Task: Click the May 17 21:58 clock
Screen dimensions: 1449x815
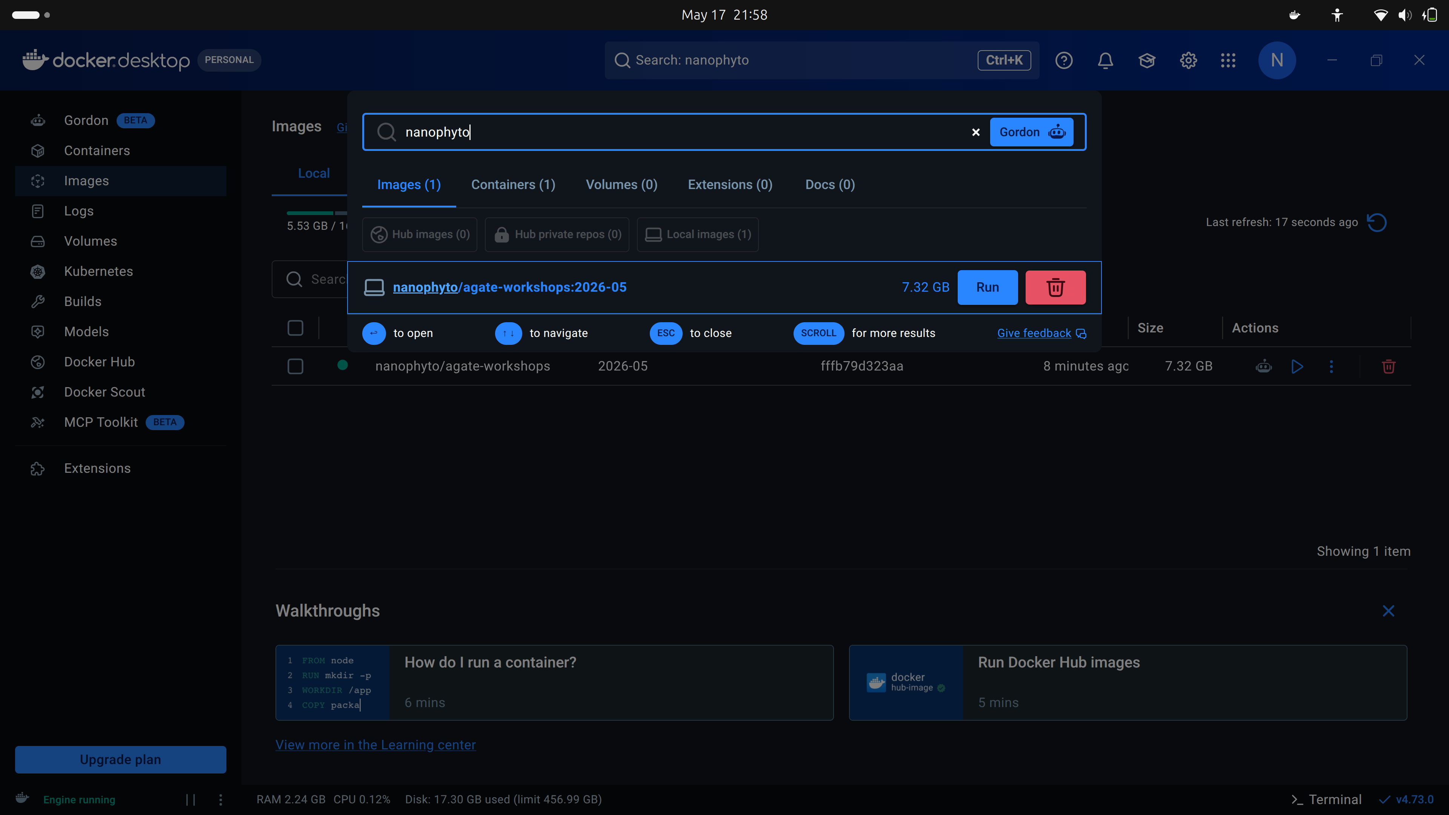Action: (x=724, y=15)
